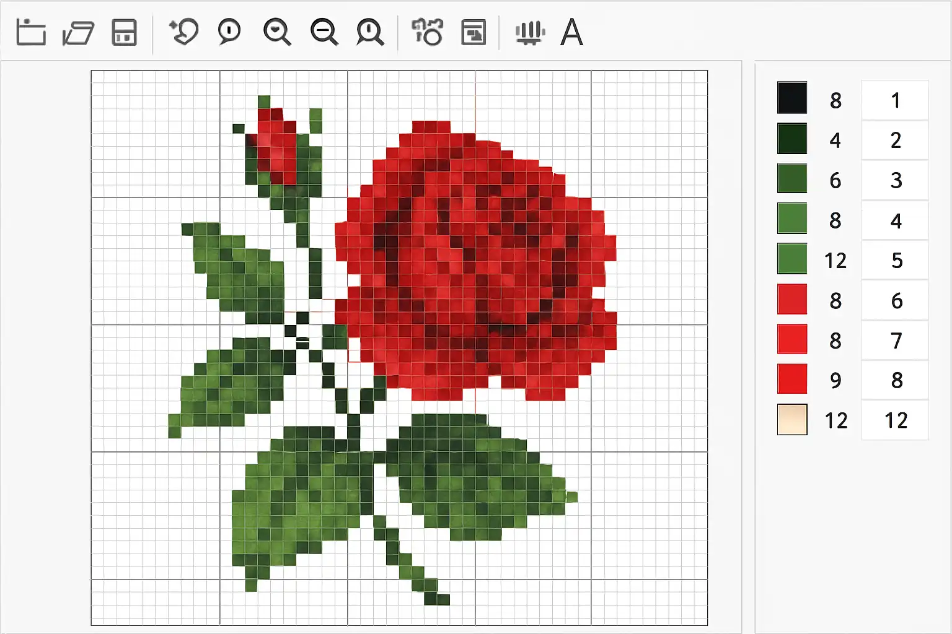Choose the green swatch beside symbol number 4
Screen dimensions: 952x634
792,219
